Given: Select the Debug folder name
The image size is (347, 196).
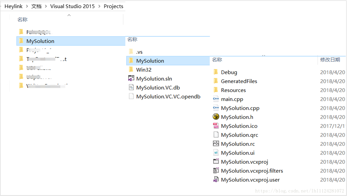Looking at the screenshot, I should click(x=229, y=72).
